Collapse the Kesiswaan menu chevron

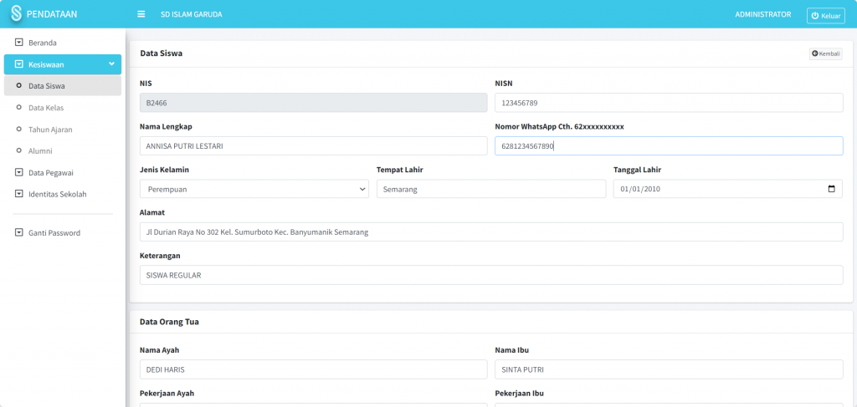111,64
